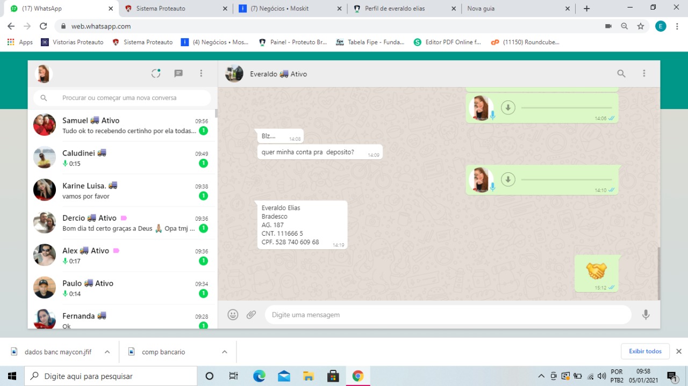
Task: Open left panel three-dot menu
Action: tap(201, 74)
